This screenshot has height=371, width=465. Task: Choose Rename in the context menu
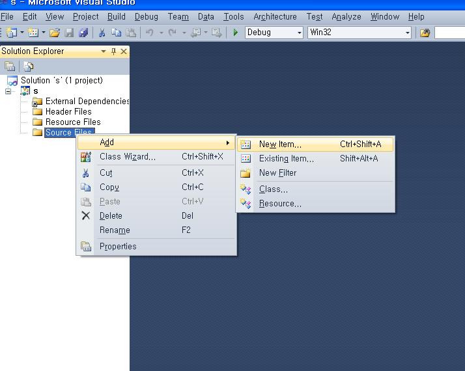[x=156, y=230]
